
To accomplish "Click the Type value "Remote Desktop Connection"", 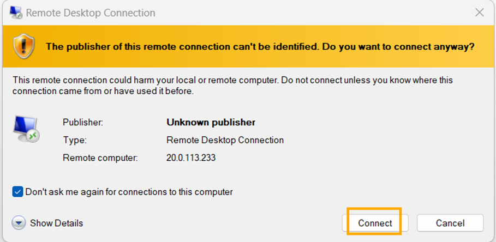I will point(225,140).
